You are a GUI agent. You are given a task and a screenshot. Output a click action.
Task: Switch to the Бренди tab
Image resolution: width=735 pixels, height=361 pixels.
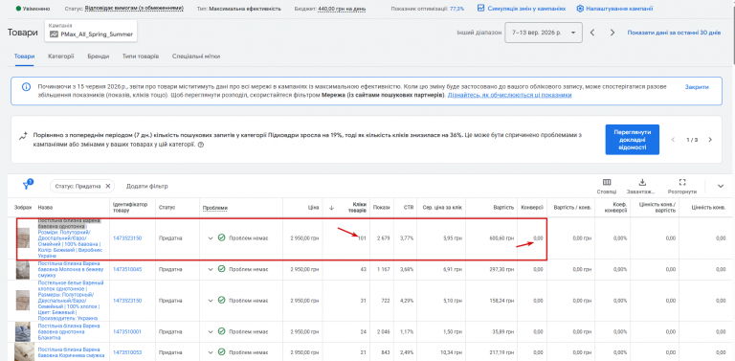tap(99, 56)
